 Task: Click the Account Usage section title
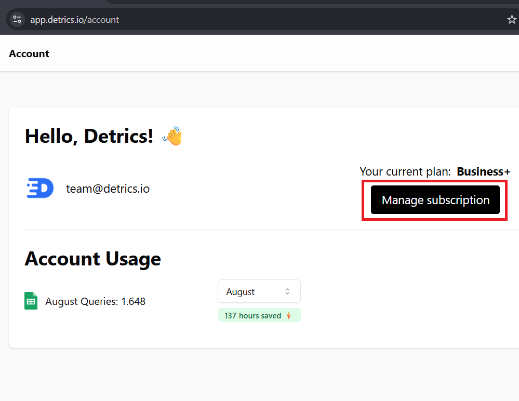(x=92, y=258)
